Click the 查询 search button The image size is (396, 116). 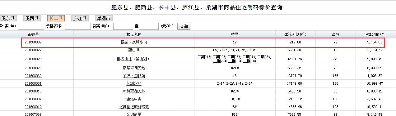click(184, 26)
